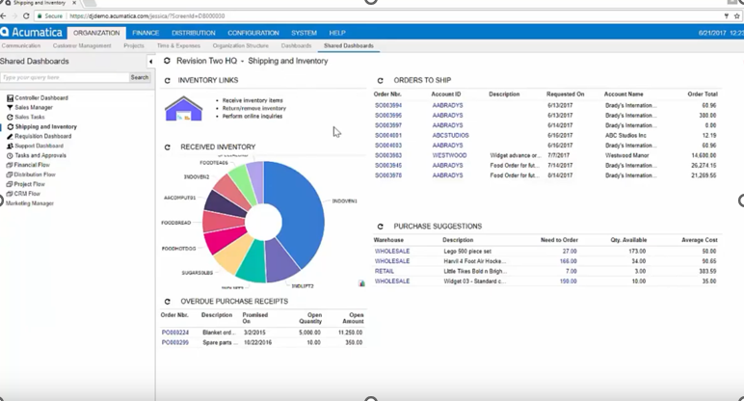Click the warehouse house icon in Inventory Links
The width and height of the screenshot is (744, 401).
pyautogui.click(x=184, y=109)
